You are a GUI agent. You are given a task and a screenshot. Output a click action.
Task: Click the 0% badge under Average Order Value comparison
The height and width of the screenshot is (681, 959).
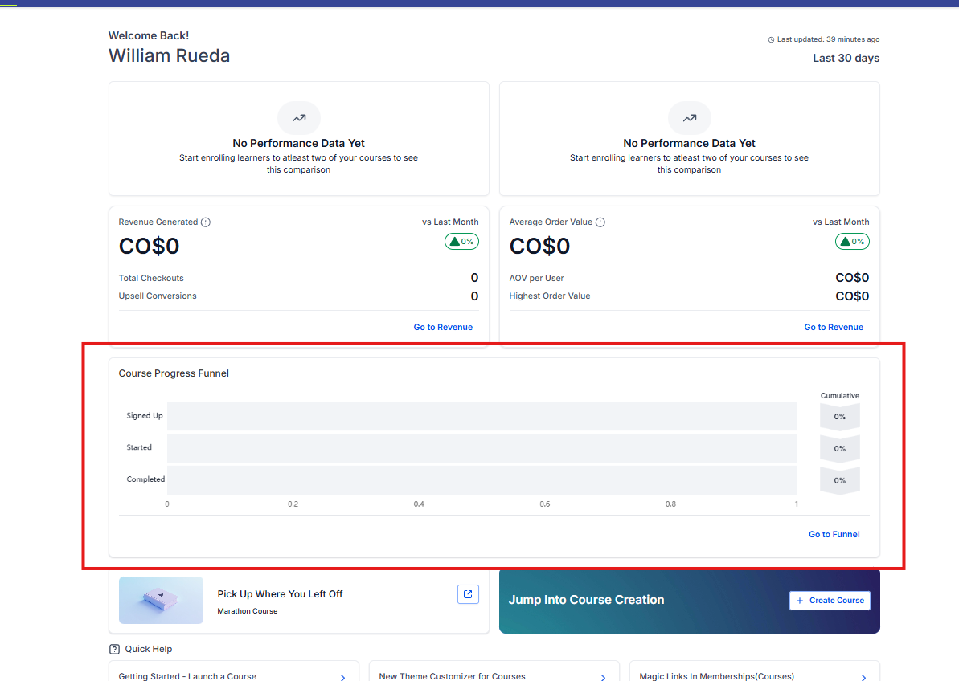click(x=852, y=241)
